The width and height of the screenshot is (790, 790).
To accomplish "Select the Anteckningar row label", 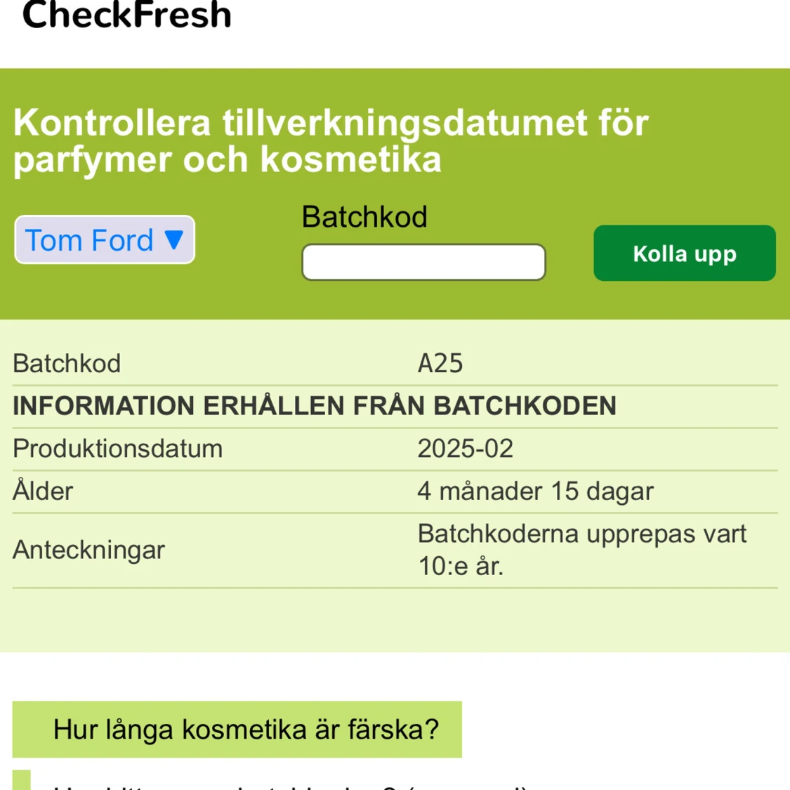I will (88, 550).
